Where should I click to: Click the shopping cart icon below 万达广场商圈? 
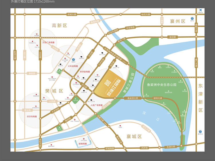pos(37,45)
